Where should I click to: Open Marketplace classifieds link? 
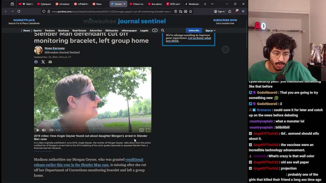click(24, 22)
